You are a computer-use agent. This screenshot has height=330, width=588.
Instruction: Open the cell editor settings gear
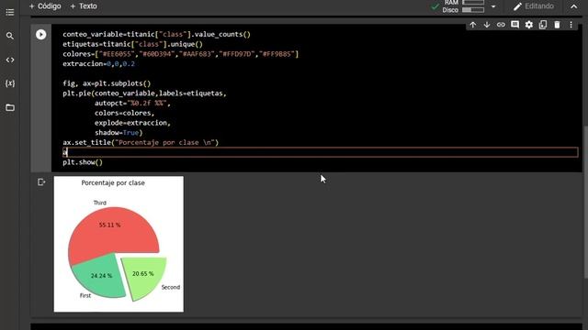point(529,25)
